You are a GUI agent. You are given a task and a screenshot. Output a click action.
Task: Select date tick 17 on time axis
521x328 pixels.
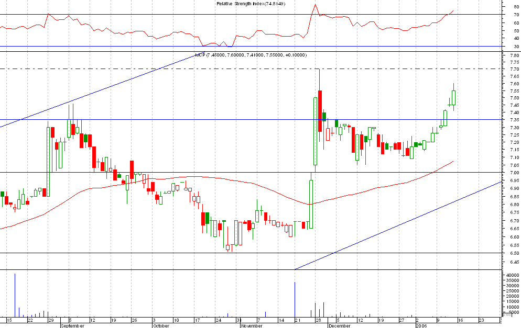tap(197, 320)
